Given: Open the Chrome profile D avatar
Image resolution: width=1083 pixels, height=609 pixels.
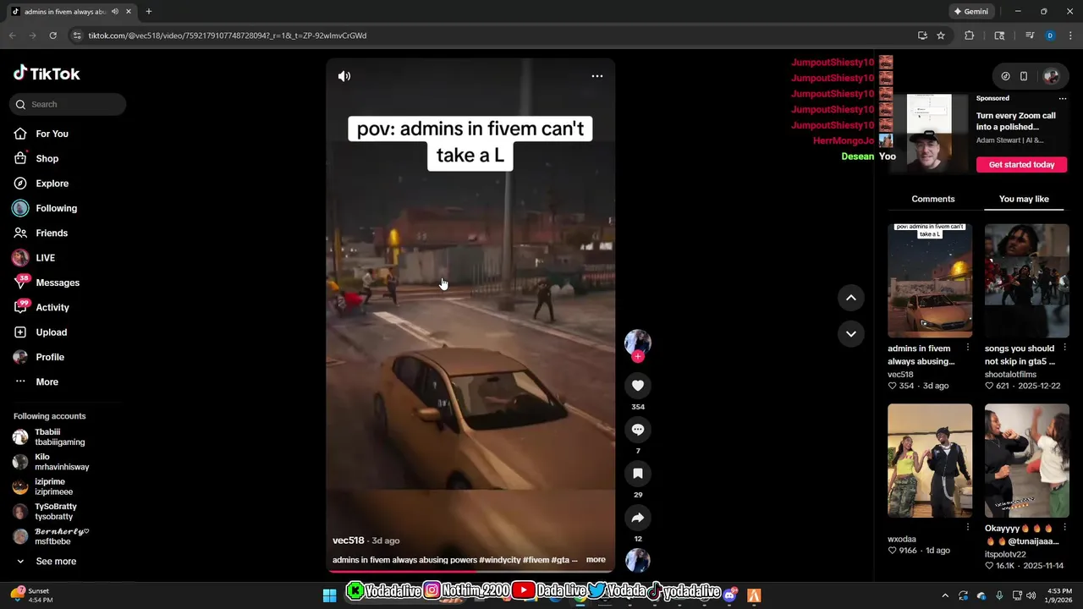Looking at the screenshot, I should 1050,36.
